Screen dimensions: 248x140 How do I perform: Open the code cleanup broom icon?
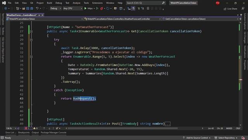click(57, 128)
